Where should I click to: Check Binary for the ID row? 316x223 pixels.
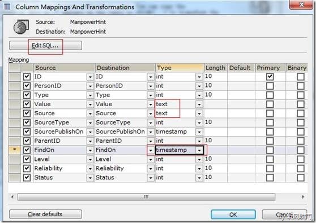(301, 77)
